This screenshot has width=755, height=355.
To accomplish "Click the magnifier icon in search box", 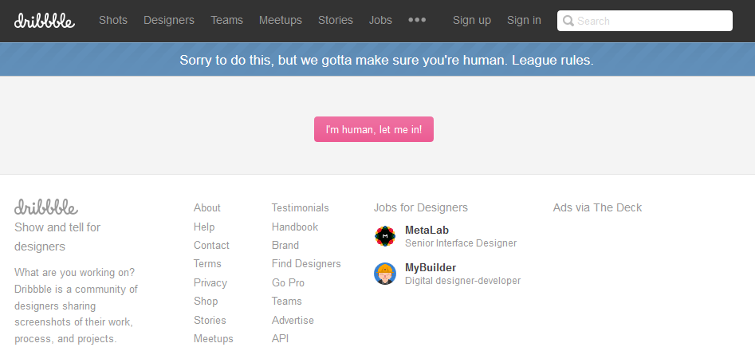I will 568,21.
